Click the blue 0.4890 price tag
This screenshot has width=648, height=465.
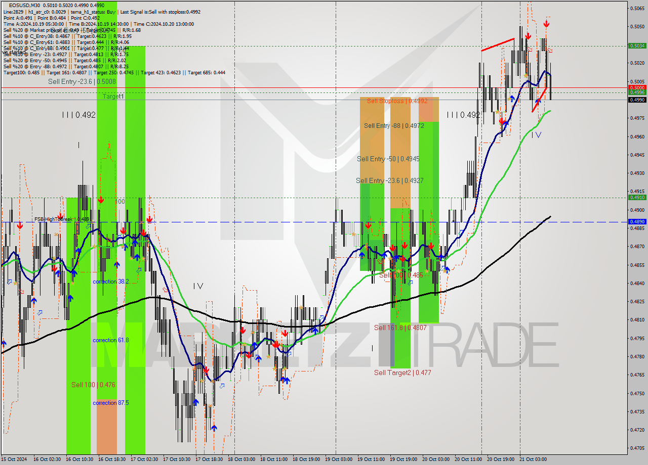pos(637,221)
